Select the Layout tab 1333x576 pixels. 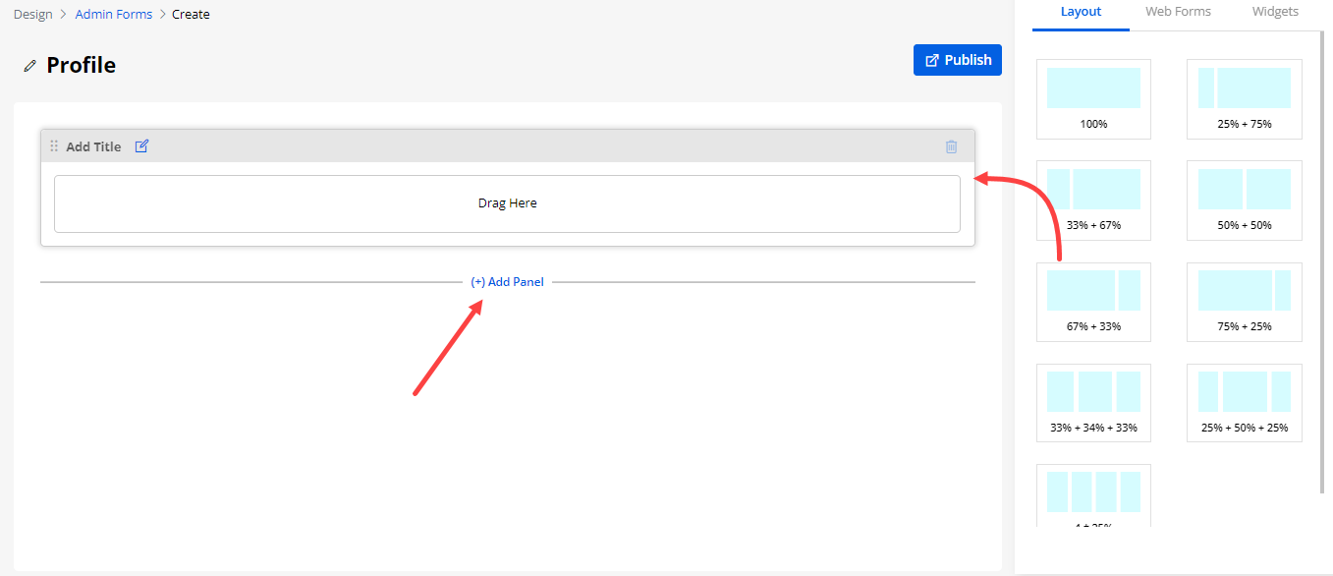(1081, 12)
